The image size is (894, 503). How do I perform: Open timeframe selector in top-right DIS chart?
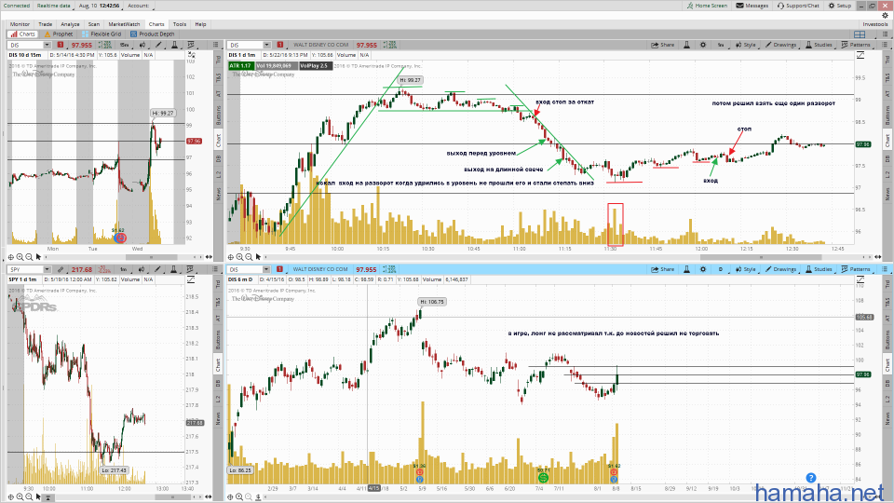(721, 45)
